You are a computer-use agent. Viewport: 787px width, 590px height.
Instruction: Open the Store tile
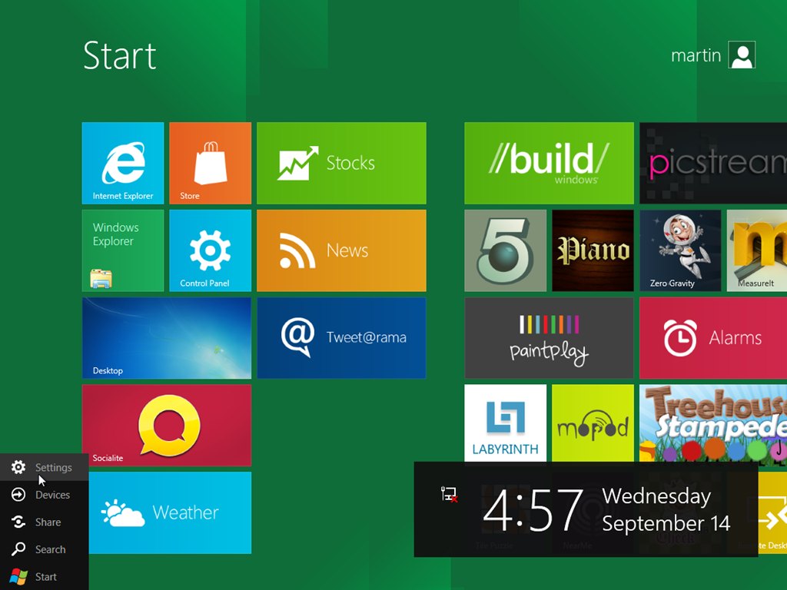pyautogui.click(x=211, y=163)
